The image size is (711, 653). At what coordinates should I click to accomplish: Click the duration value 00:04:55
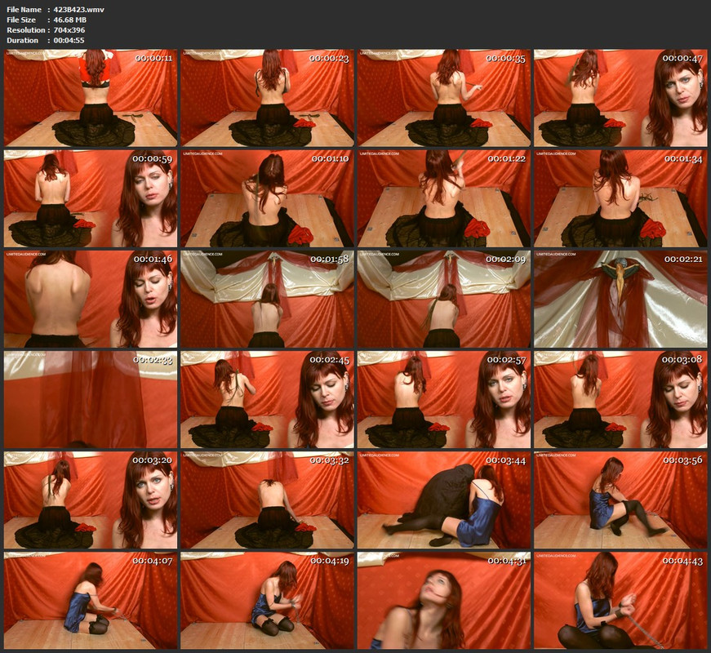(69, 40)
